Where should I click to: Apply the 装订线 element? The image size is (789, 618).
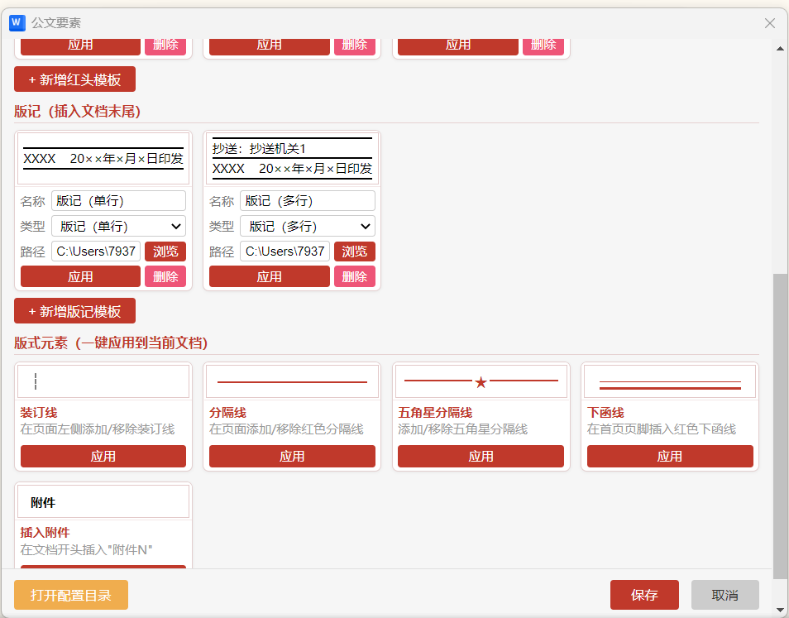pos(103,456)
